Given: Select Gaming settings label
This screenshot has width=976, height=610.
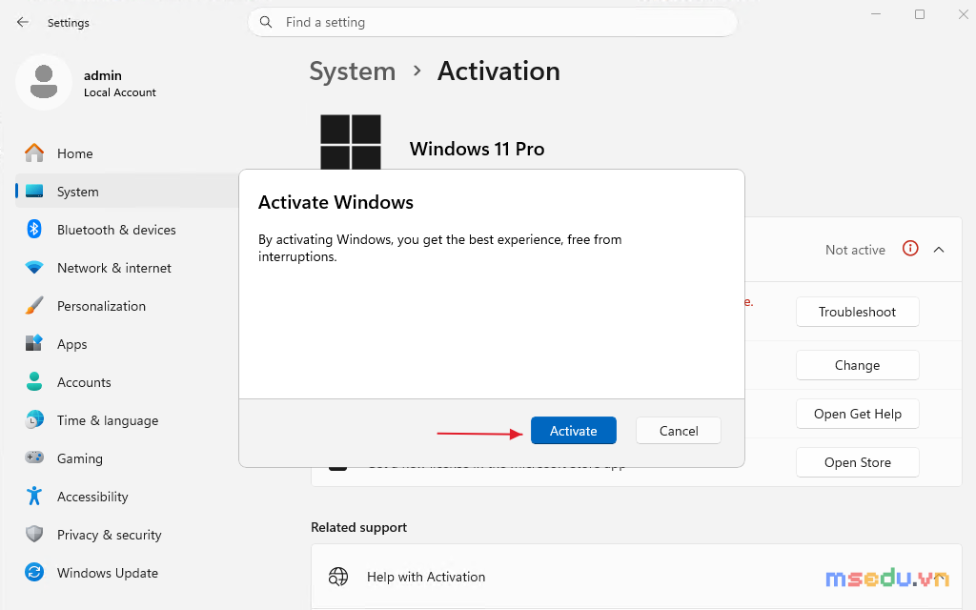Looking at the screenshot, I should pos(80,458).
